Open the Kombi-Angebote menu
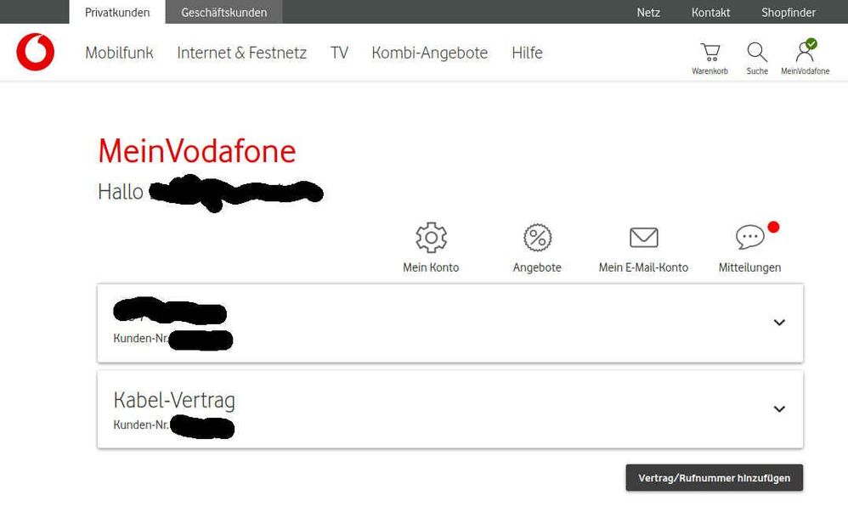Viewport: 848px width, 506px height. pos(429,53)
